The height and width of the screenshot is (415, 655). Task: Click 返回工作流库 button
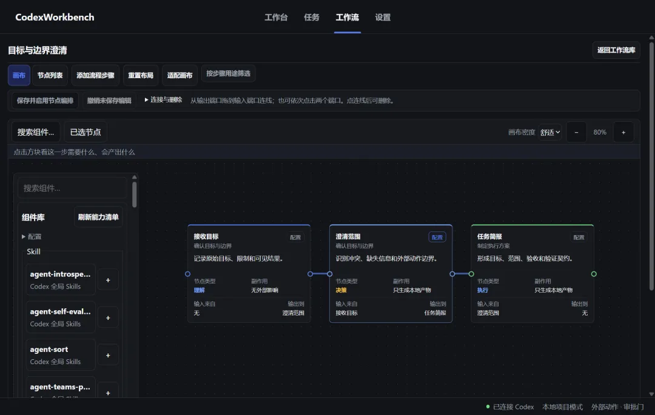pyautogui.click(x=616, y=50)
